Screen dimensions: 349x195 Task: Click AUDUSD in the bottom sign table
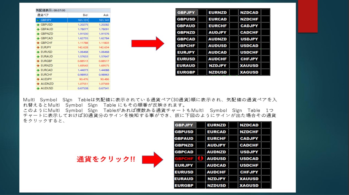216,158
